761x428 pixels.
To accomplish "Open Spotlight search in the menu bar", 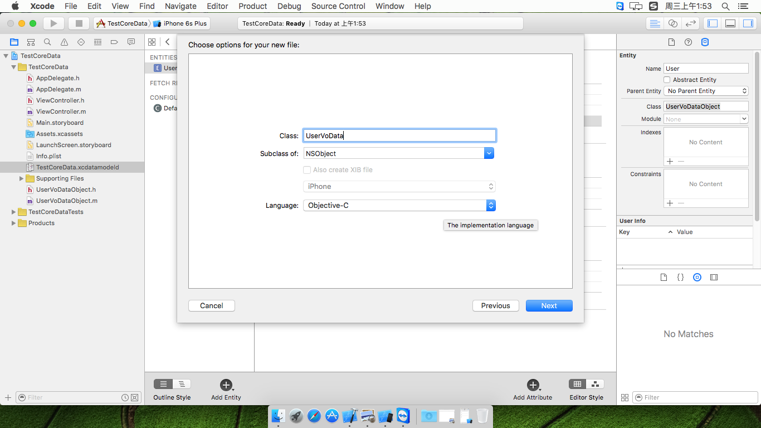I will click(725, 6).
